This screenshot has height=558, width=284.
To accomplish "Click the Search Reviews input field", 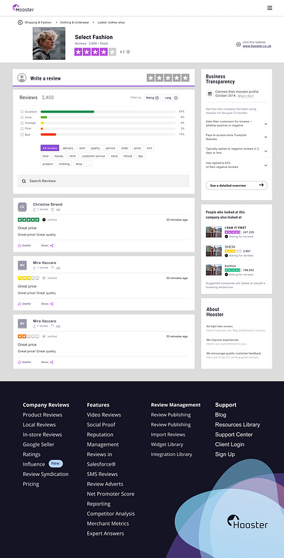I will 104,181.
